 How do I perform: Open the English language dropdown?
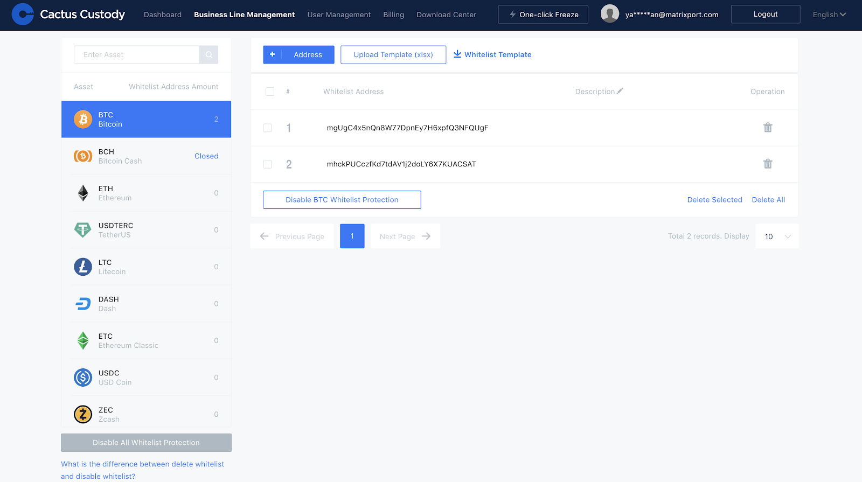(830, 15)
